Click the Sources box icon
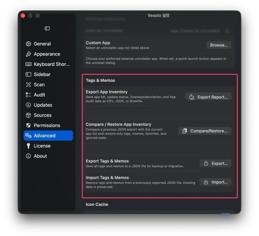This screenshot has width=259, height=236. 28,115
